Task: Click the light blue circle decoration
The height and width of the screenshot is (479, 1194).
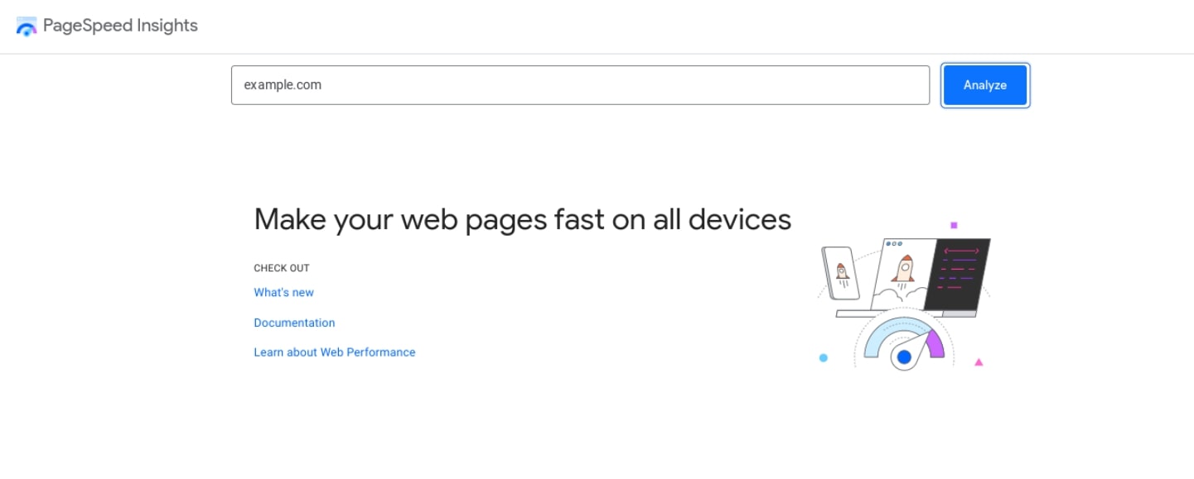Action: (x=823, y=358)
